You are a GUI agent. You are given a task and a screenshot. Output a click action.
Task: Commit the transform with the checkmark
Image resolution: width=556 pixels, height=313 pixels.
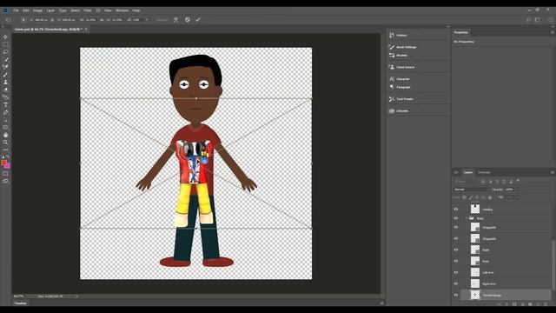(x=198, y=20)
